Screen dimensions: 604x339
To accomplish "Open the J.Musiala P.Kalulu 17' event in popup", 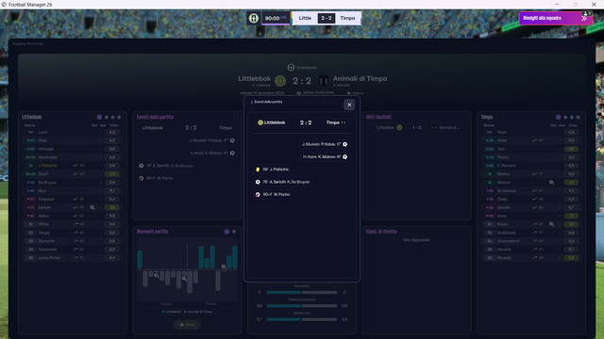I will [x=325, y=144].
